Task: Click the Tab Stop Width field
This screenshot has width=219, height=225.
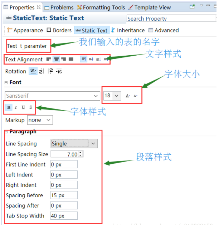Action: tap(64, 216)
